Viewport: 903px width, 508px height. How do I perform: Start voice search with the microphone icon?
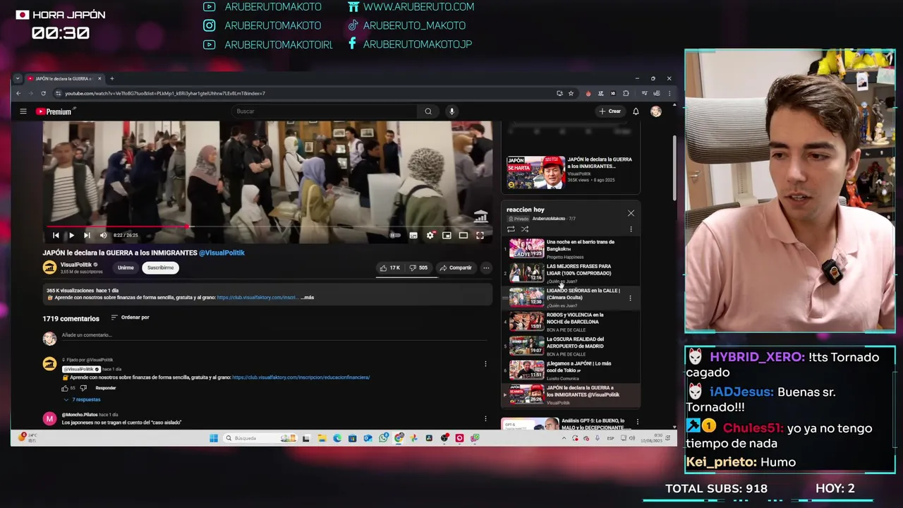coord(451,111)
